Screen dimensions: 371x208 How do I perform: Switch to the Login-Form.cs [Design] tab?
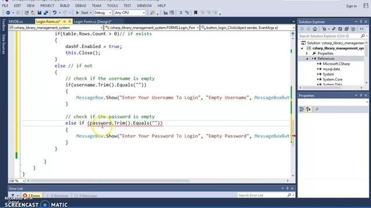point(93,21)
